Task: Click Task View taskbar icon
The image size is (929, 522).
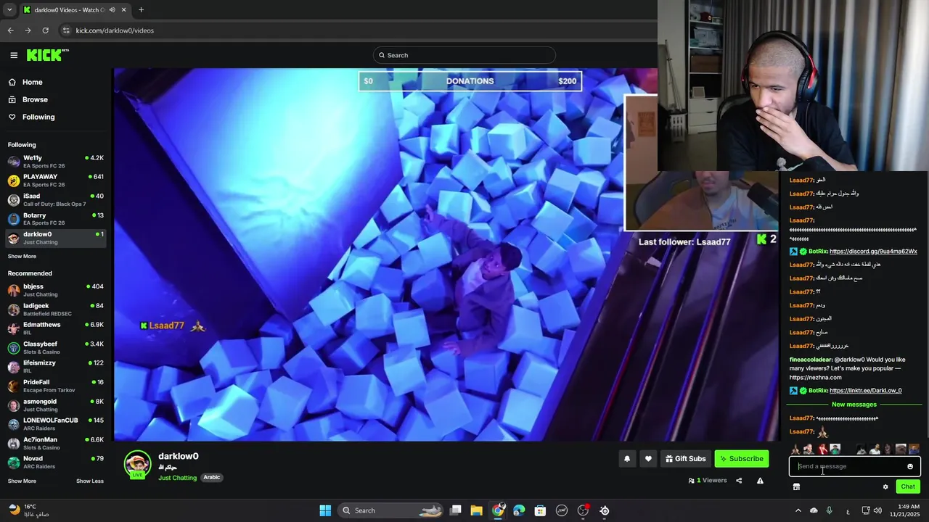Action: [x=456, y=510]
